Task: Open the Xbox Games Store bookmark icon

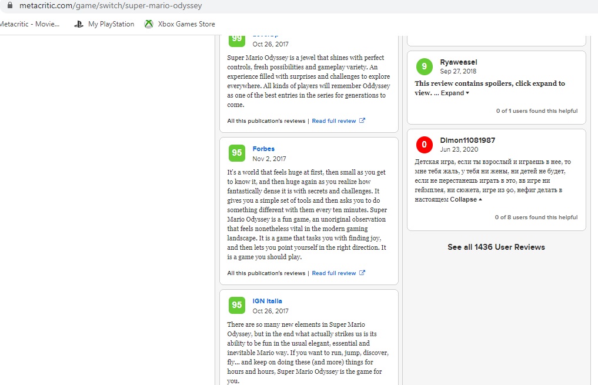Action: click(149, 24)
